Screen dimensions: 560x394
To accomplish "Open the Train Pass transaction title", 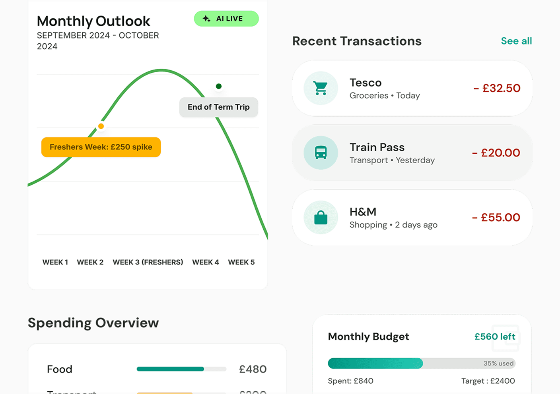I will pos(377,147).
